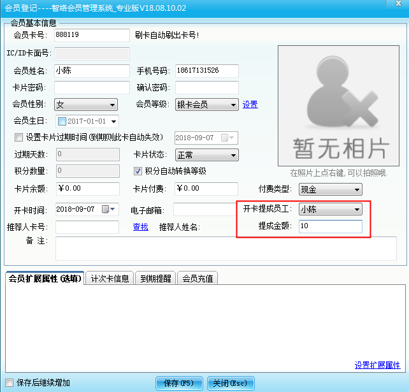Check 保存后继续增加 checkbox

point(9,382)
